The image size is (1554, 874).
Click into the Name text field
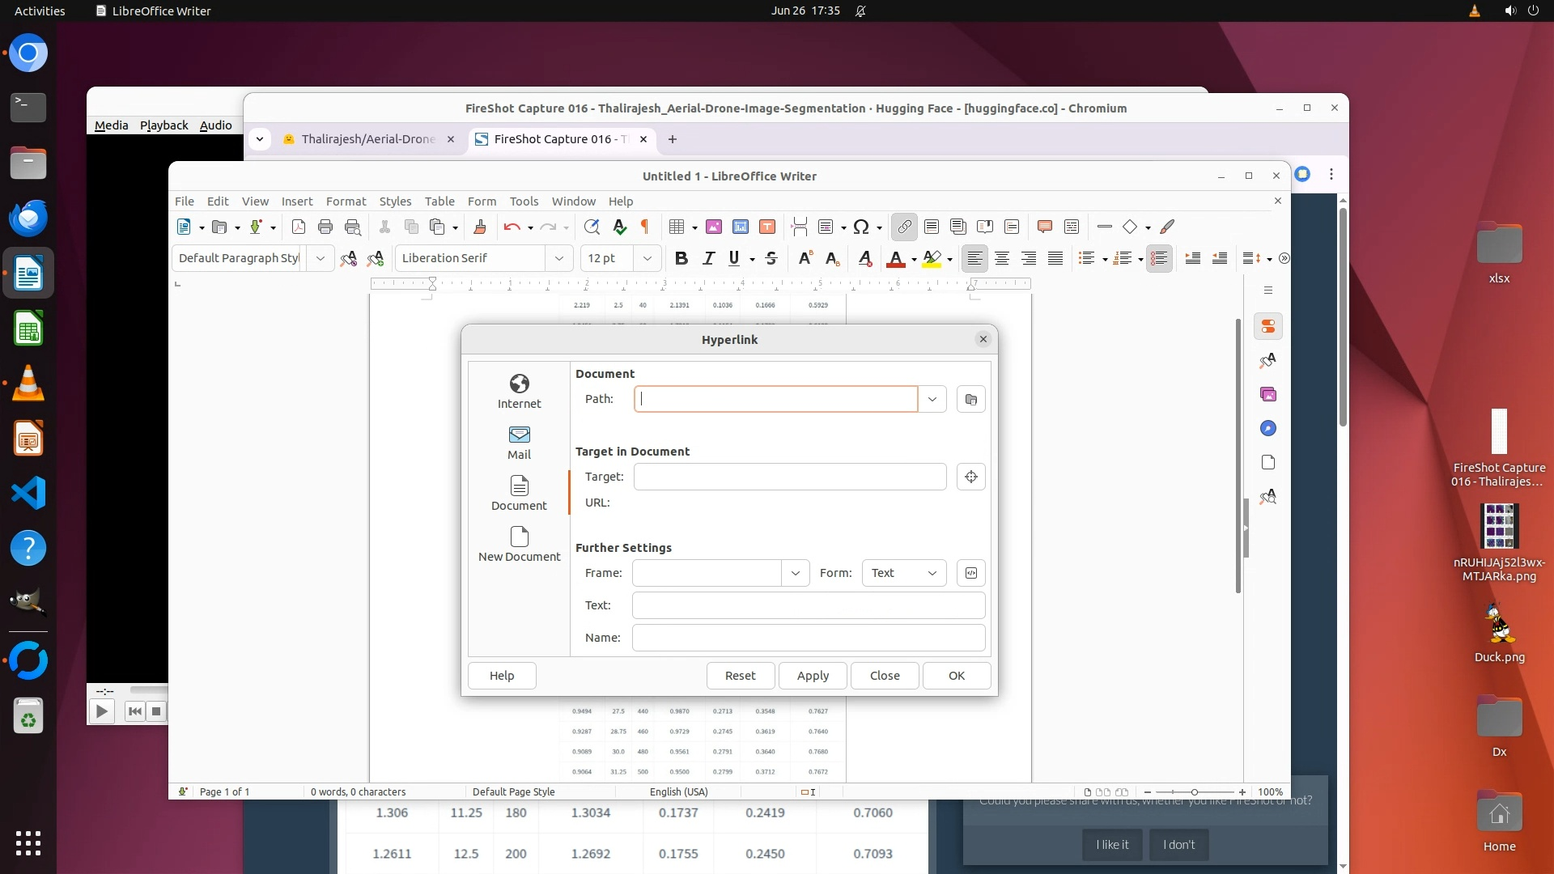pos(808,638)
